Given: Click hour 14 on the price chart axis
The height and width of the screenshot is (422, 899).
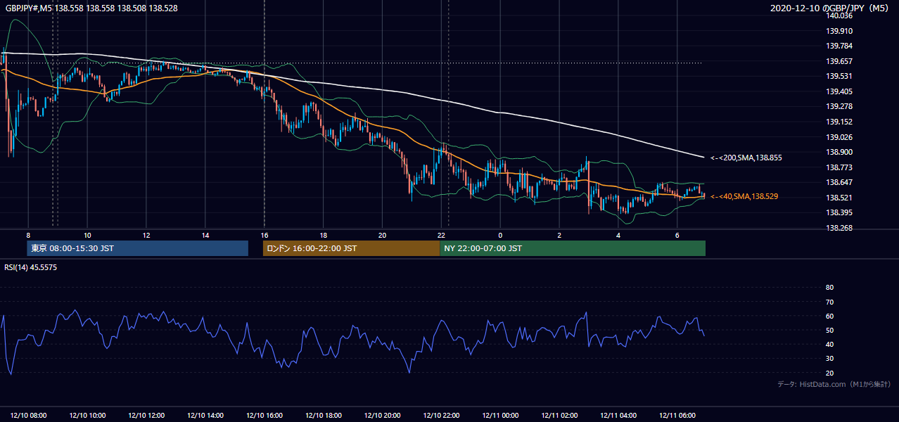Looking at the screenshot, I should [205, 235].
